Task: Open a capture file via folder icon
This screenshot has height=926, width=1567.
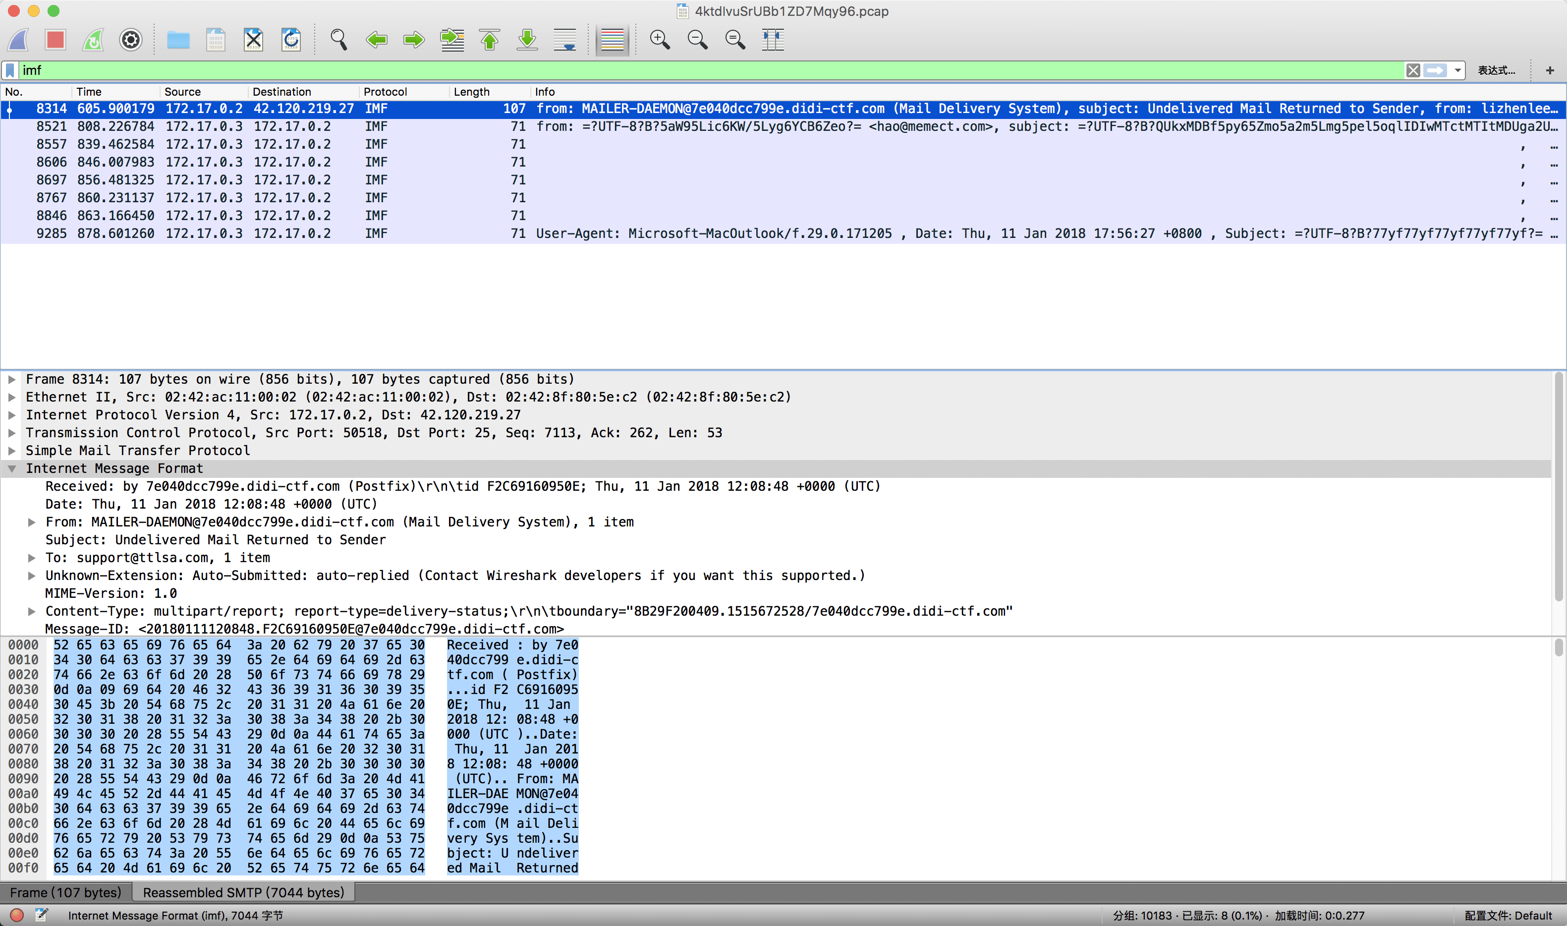Action: click(178, 40)
